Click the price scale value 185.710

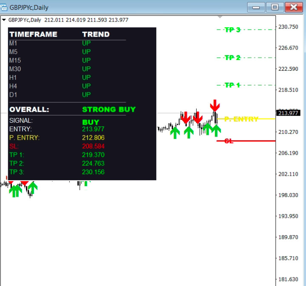288,258
